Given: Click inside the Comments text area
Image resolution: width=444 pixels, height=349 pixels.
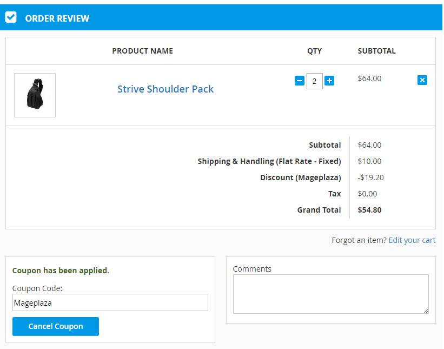Looking at the screenshot, I should point(330,294).
